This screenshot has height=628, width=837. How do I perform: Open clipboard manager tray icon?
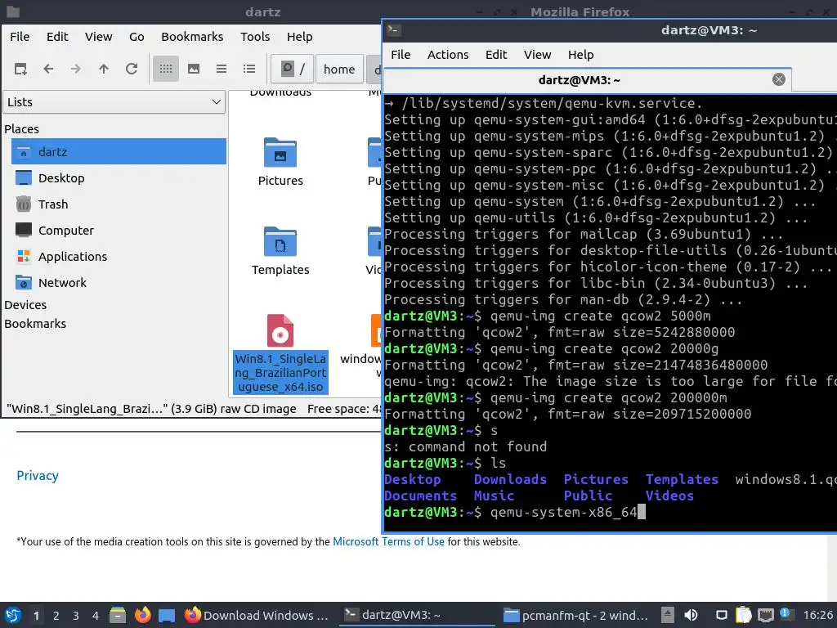pyautogui.click(x=743, y=615)
